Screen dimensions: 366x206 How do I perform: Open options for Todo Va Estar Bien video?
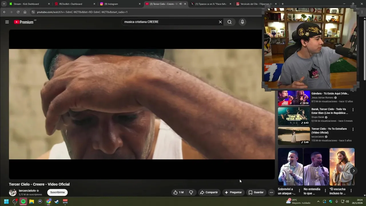click(x=353, y=110)
